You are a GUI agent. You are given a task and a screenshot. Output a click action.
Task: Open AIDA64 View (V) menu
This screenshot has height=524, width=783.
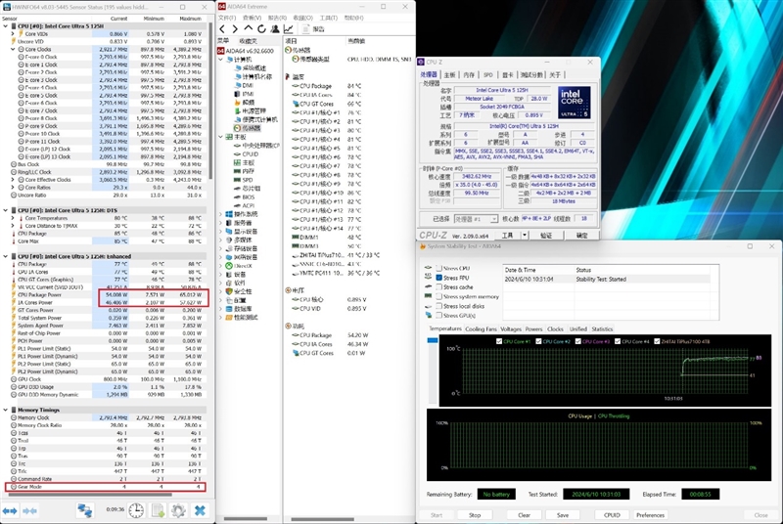[x=252, y=18]
